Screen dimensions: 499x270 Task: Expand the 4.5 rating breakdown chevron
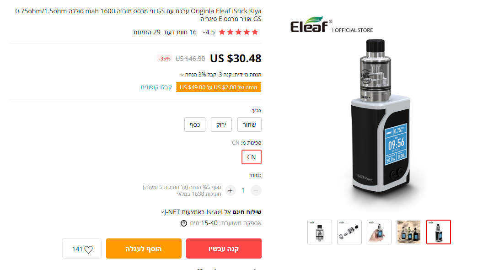tap(204, 32)
